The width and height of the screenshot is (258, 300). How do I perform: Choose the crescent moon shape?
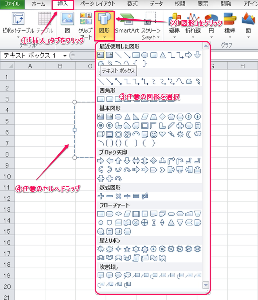point(189,134)
